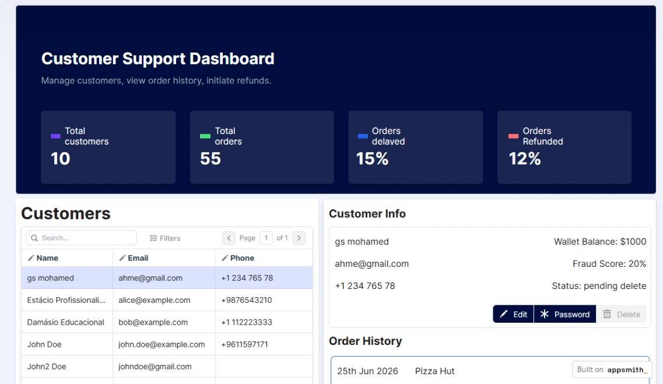The width and height of the screenshot is (663, 384).
Task: Sort by the Name column header
Action: 47,258
